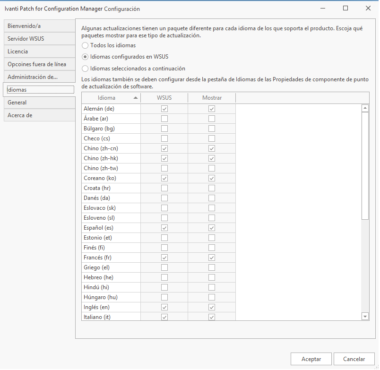This screenshot has height=370, width=380.
Task: Switch to the Servidor WSUS tab
Action: tap(39, 38)
